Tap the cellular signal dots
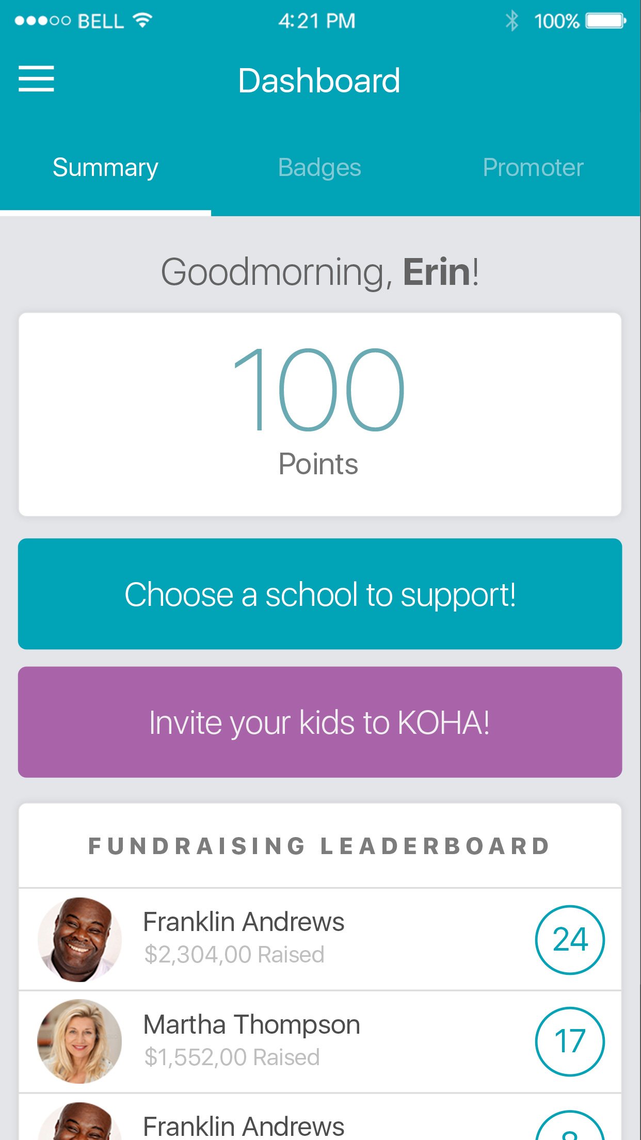 tap(42, 21)
